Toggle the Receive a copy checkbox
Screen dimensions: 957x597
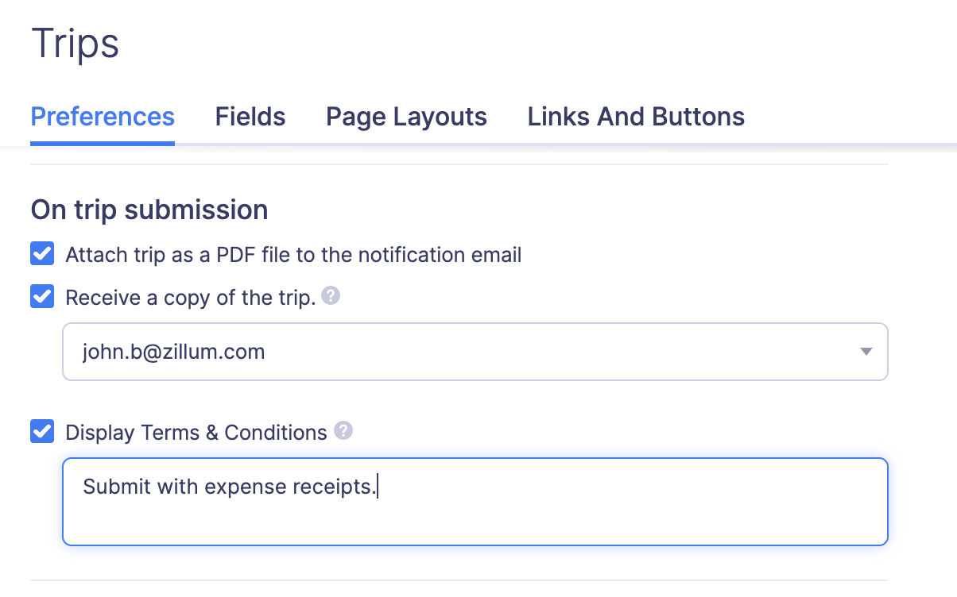(x=42, y=297)
